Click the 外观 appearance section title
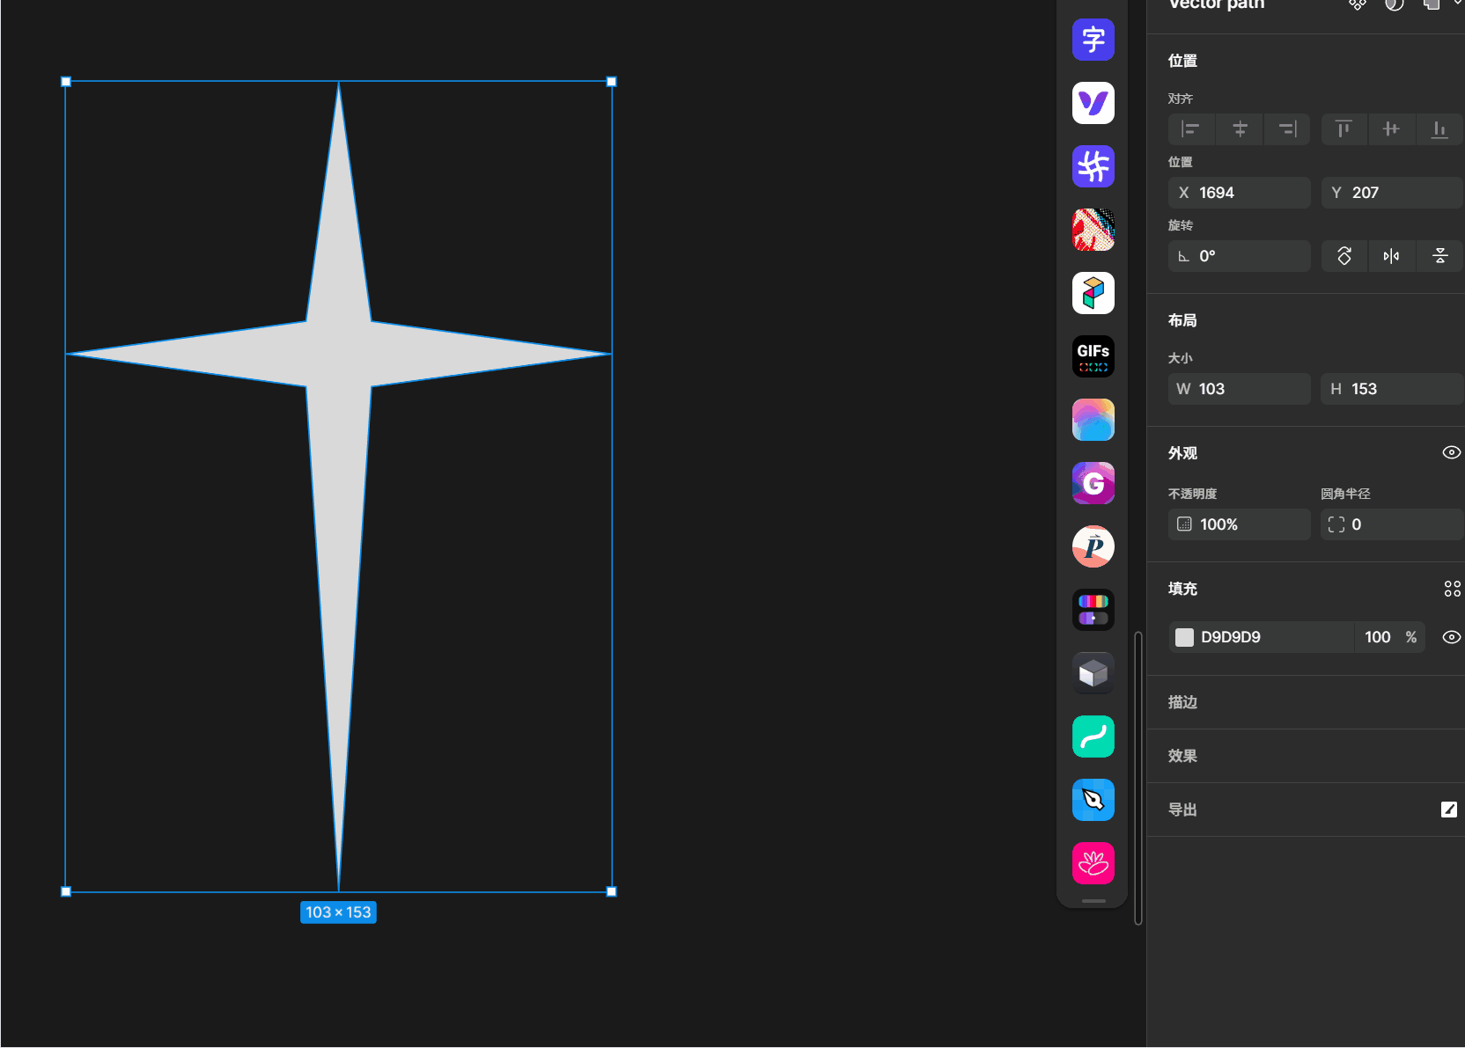 (1182, 453)
